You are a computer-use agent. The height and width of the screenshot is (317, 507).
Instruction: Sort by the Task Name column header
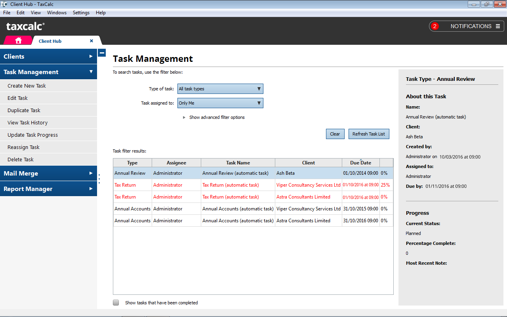click(x=238, y=163)
